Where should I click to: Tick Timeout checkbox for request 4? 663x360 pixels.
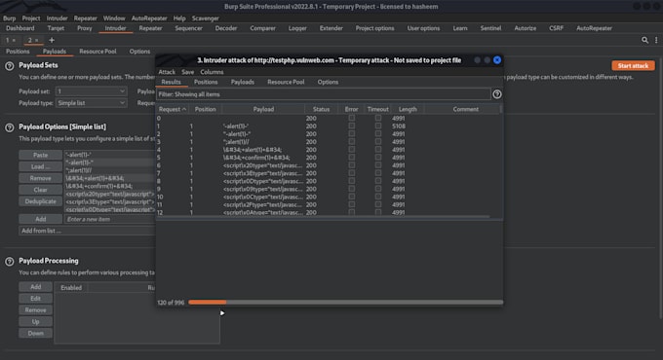pyautogui.click(x=378, y=150)
